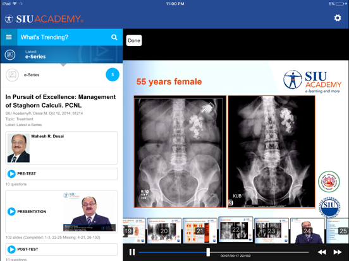Tap the presentation title about Staghorn Calculi

[x=61, y=101]
